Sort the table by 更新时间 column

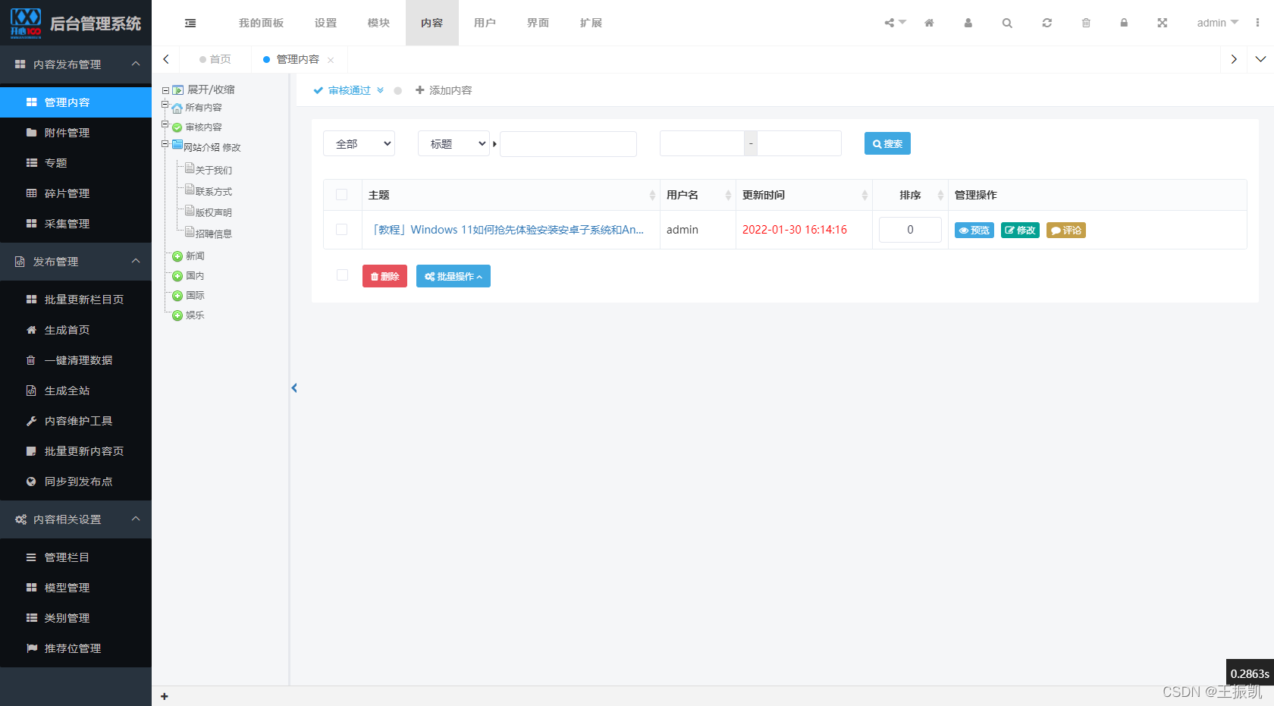tap(804, 195)
